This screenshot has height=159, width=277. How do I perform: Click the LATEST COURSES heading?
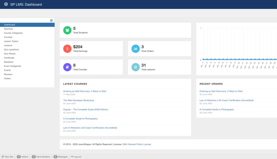click(75, 84)
